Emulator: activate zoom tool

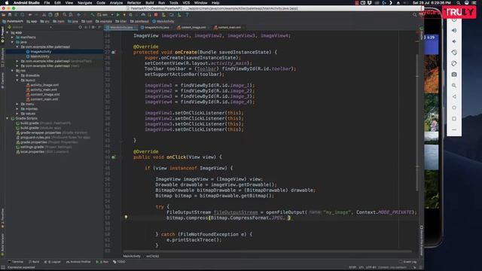[454, 86]
